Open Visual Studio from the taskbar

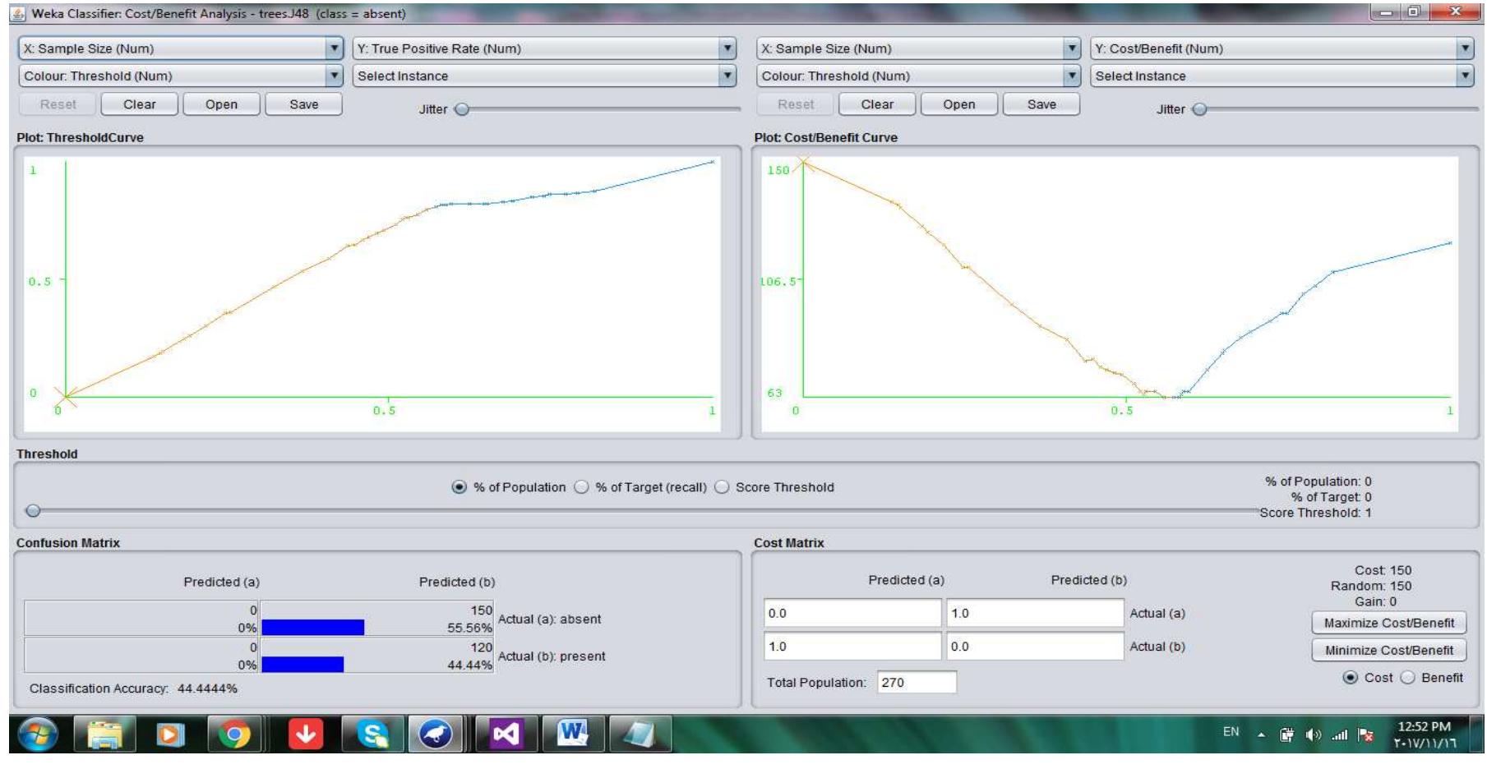505,734
